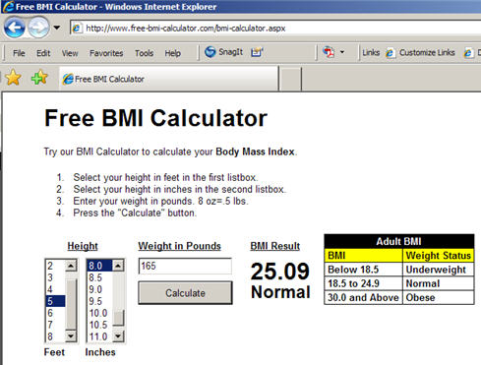Select 10.5 in the Inches listbox
This screenshot has width=481, height=365.
(x=99, y=325)
